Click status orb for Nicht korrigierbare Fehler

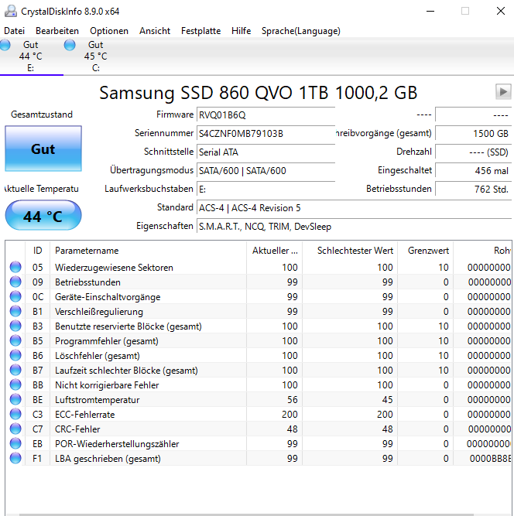[15, 384]
